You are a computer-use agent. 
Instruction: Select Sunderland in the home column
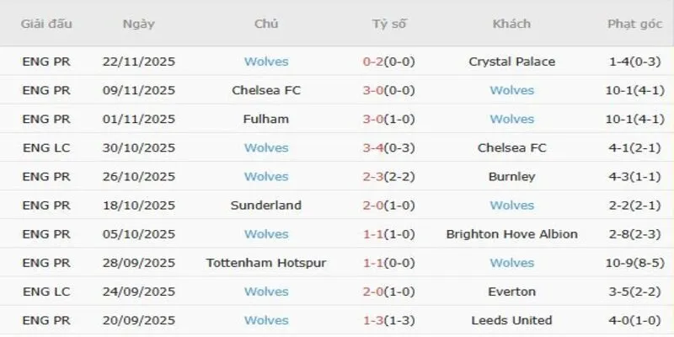tap(266, 206)
